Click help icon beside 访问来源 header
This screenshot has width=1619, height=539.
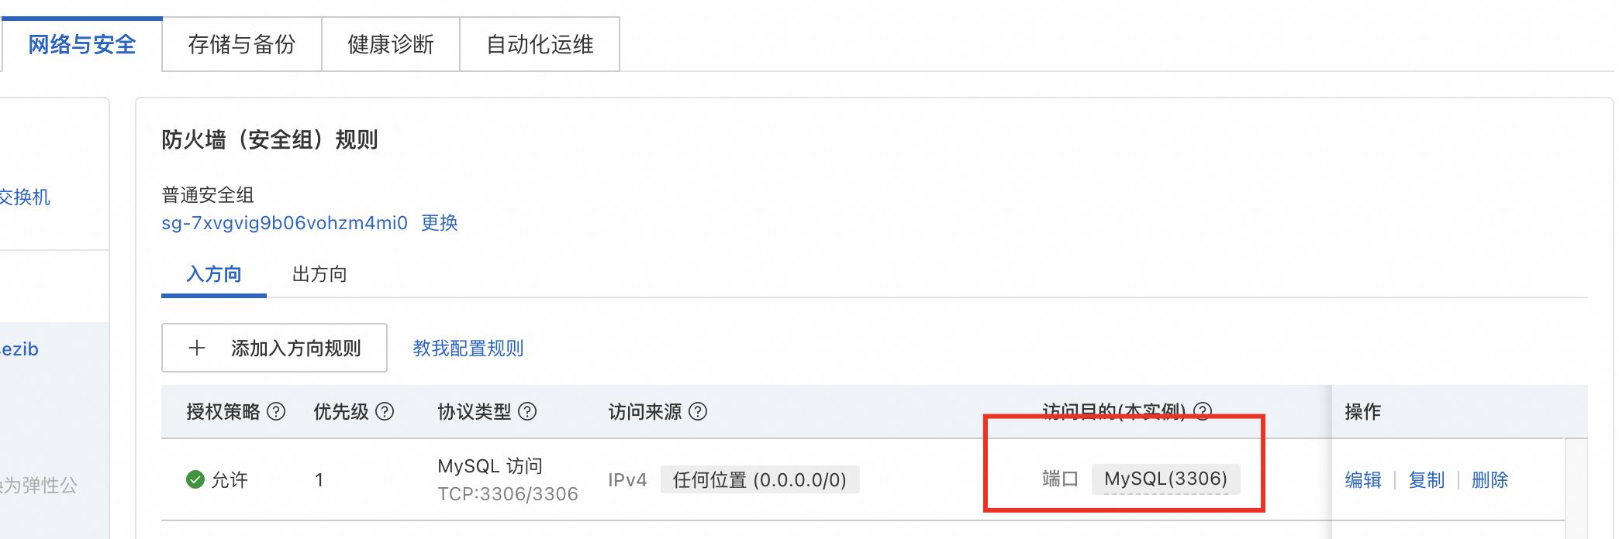tap(698, 411)
